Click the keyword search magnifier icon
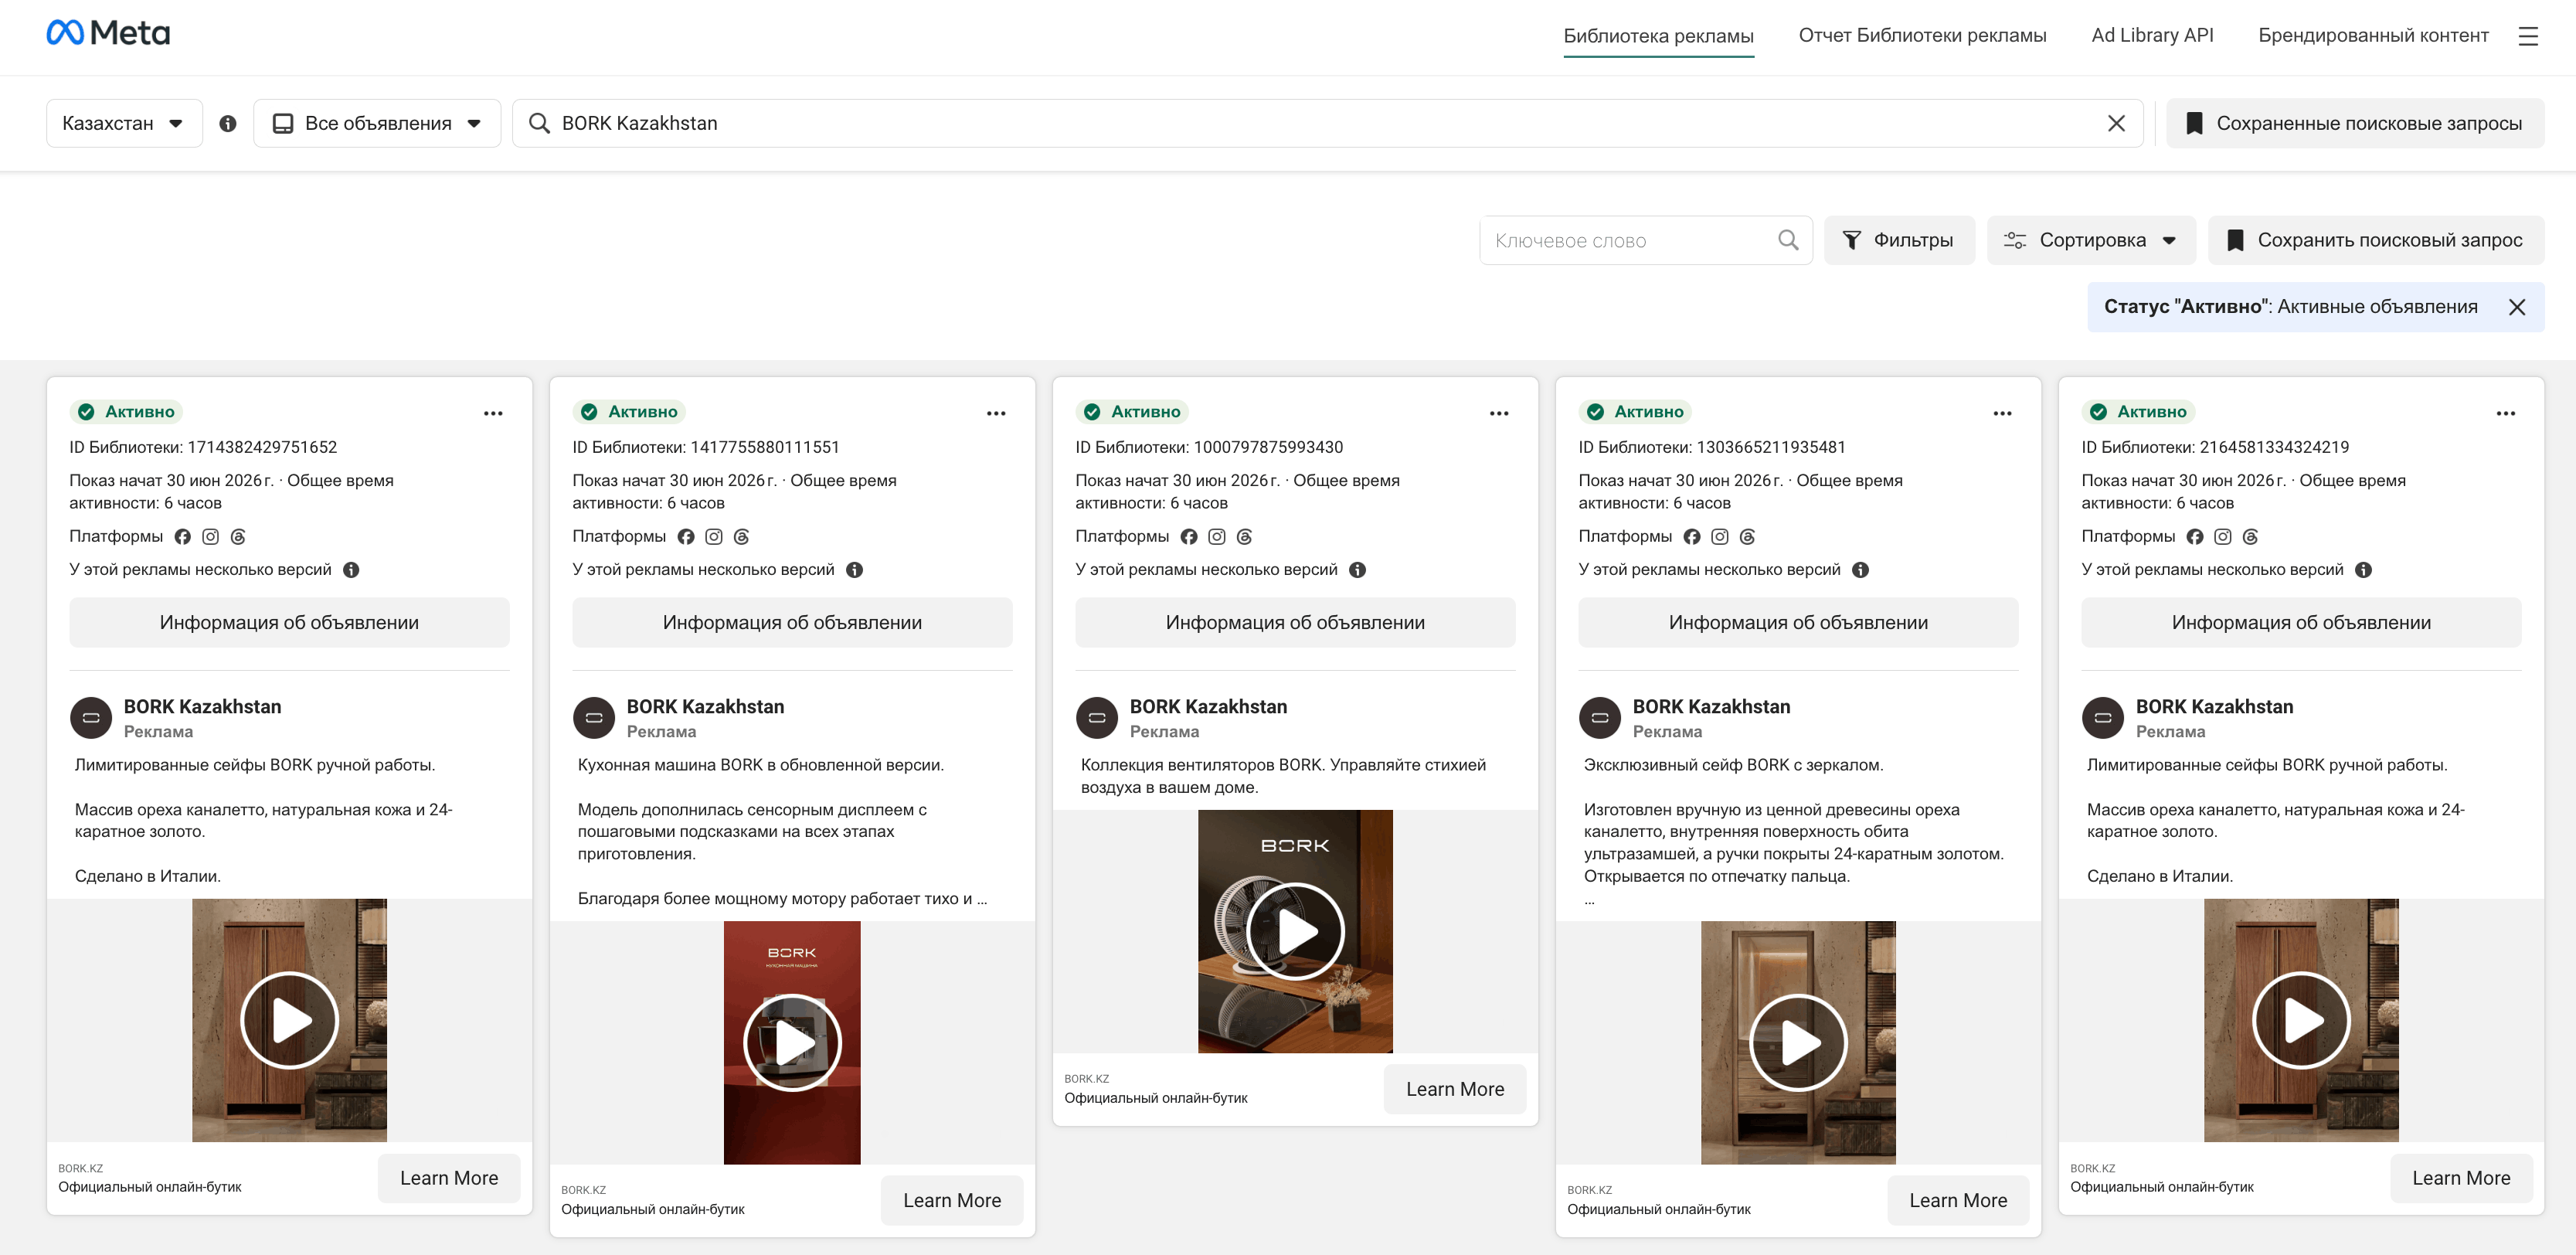The image size is (2576, 1255). 1788,240
